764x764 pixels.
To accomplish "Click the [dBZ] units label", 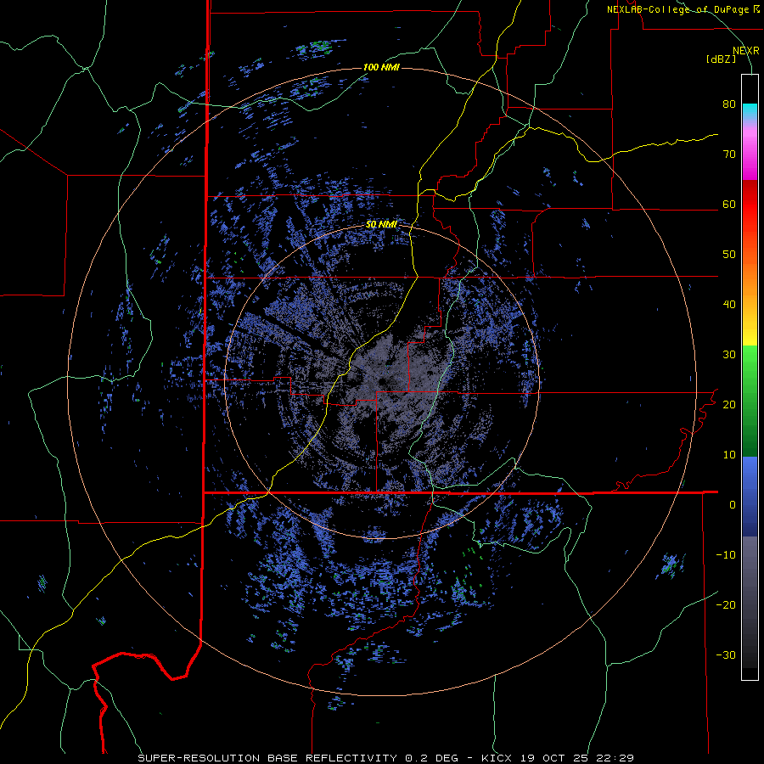I will pos(721,59).
